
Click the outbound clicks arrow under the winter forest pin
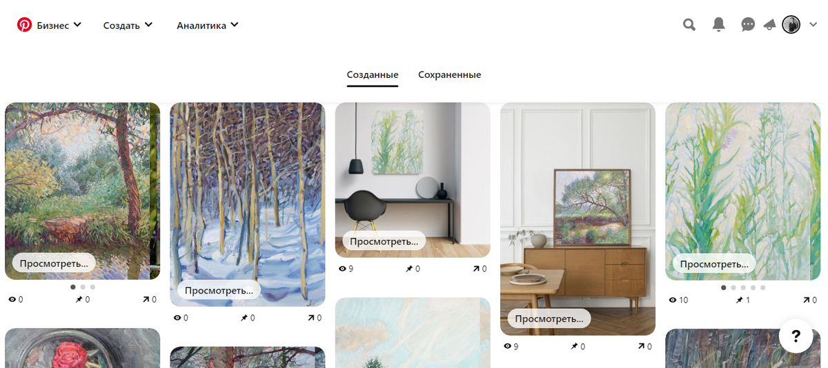coord(311,318)
